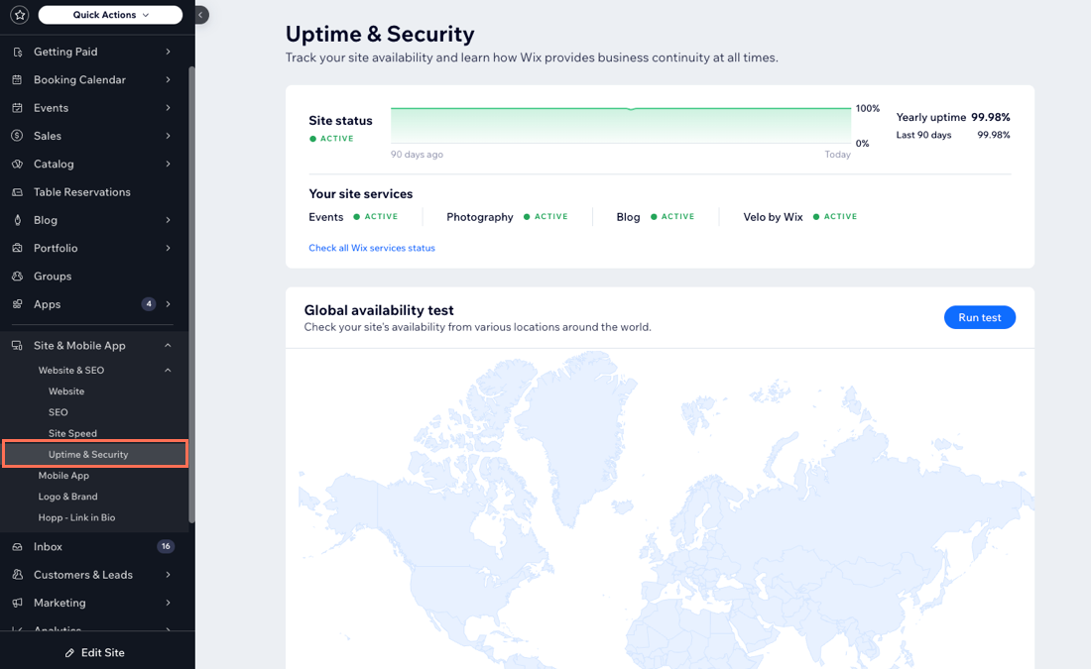Expand the Getting Paid chevron
Screen dimensions: 1091x669
point(169,52)
